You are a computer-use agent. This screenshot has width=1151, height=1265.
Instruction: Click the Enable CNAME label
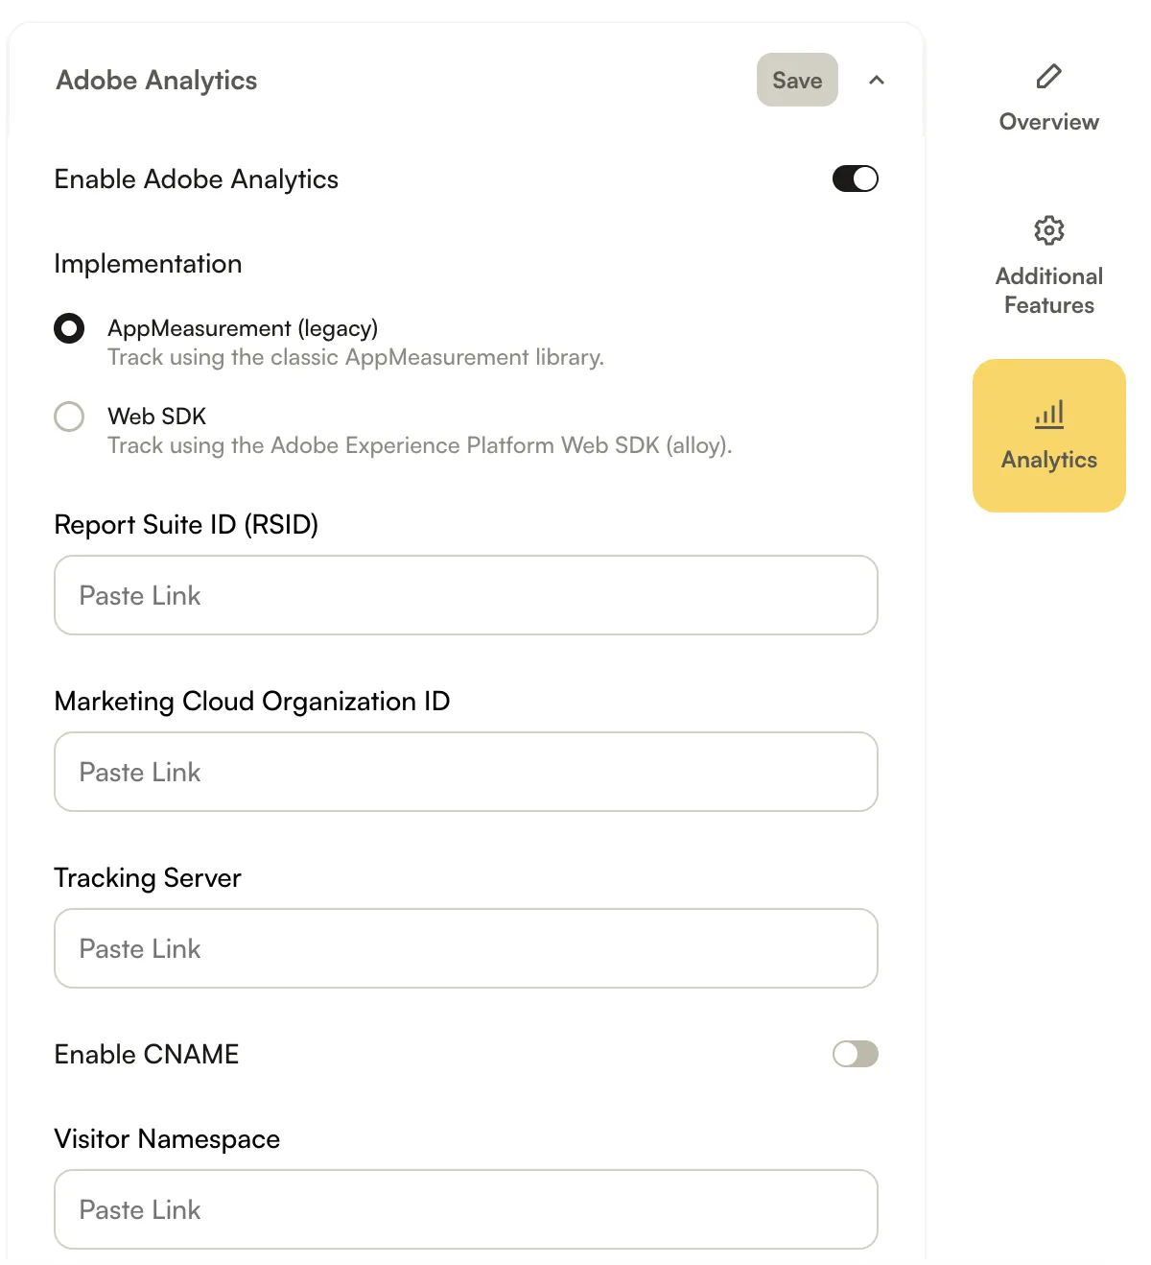[x=147, y=1054]
